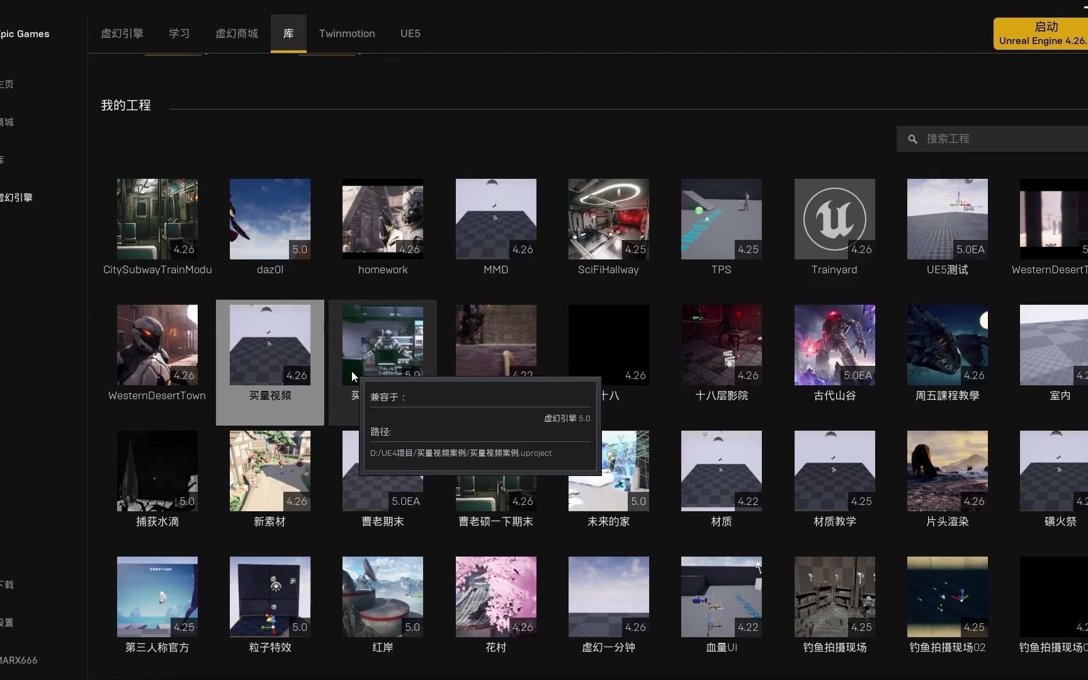This screenshot has width=1088, height=680.
Task: Open the 虚幻引擎 tab
Action: coord(122,33)
